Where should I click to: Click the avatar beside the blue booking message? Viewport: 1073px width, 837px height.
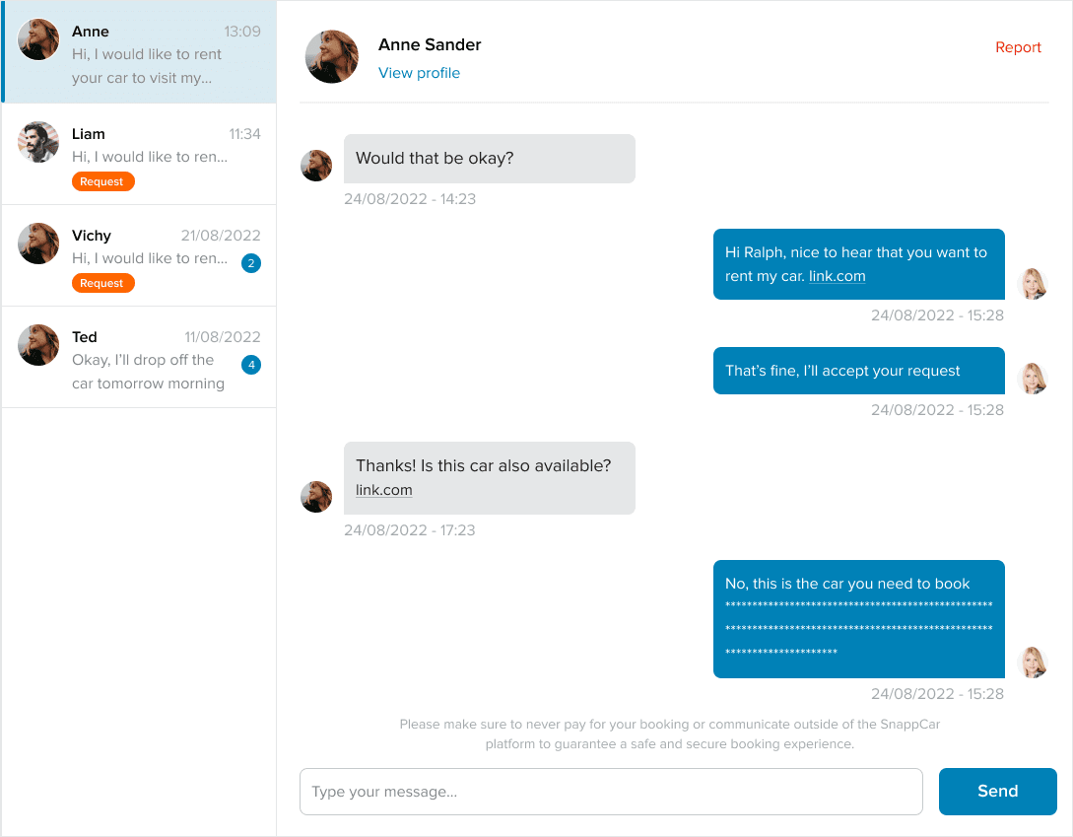(x=1033, y=663)
